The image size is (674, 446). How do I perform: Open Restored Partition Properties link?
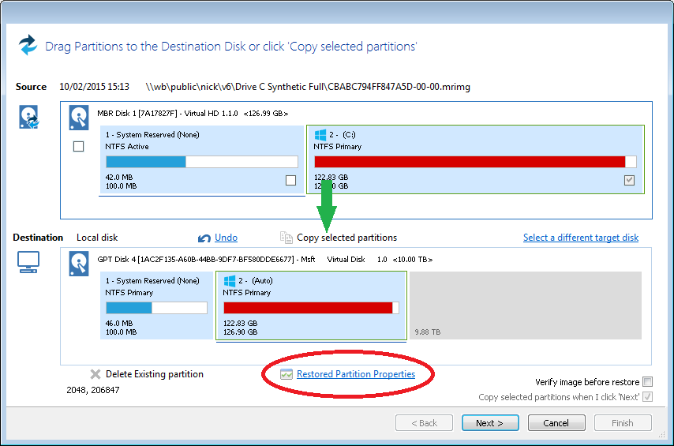click(x=355, y=374)
